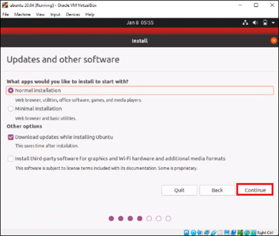Click the VirtualBox app icon in title bar

point(5,5)
